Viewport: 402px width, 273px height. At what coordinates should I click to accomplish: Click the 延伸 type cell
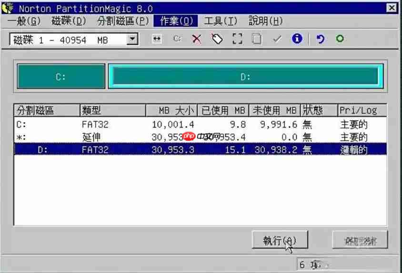click(91, 137)
